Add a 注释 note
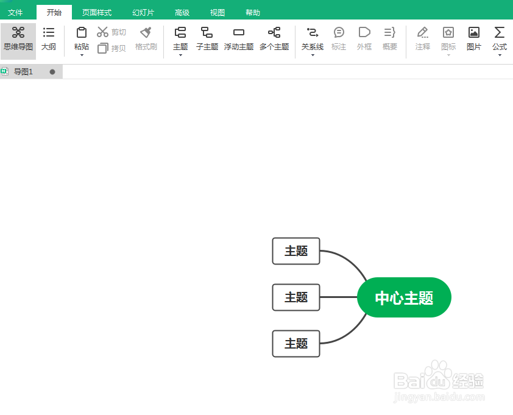The image size is (513, 415). [x=422, y=39]
